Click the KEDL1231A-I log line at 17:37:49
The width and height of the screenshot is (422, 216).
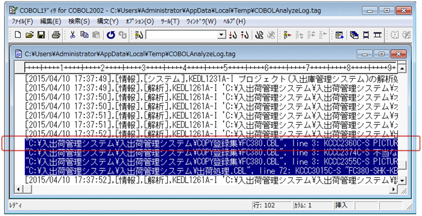[211, 79]
